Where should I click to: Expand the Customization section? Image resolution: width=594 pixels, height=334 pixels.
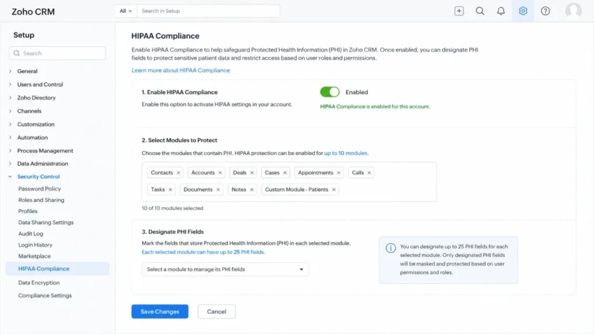(10, 124)
